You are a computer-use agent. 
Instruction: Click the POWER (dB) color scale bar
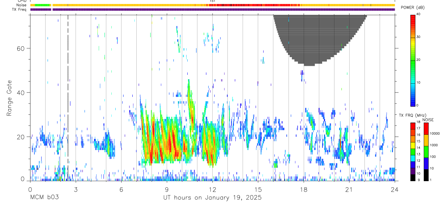[x=413, y=60]
